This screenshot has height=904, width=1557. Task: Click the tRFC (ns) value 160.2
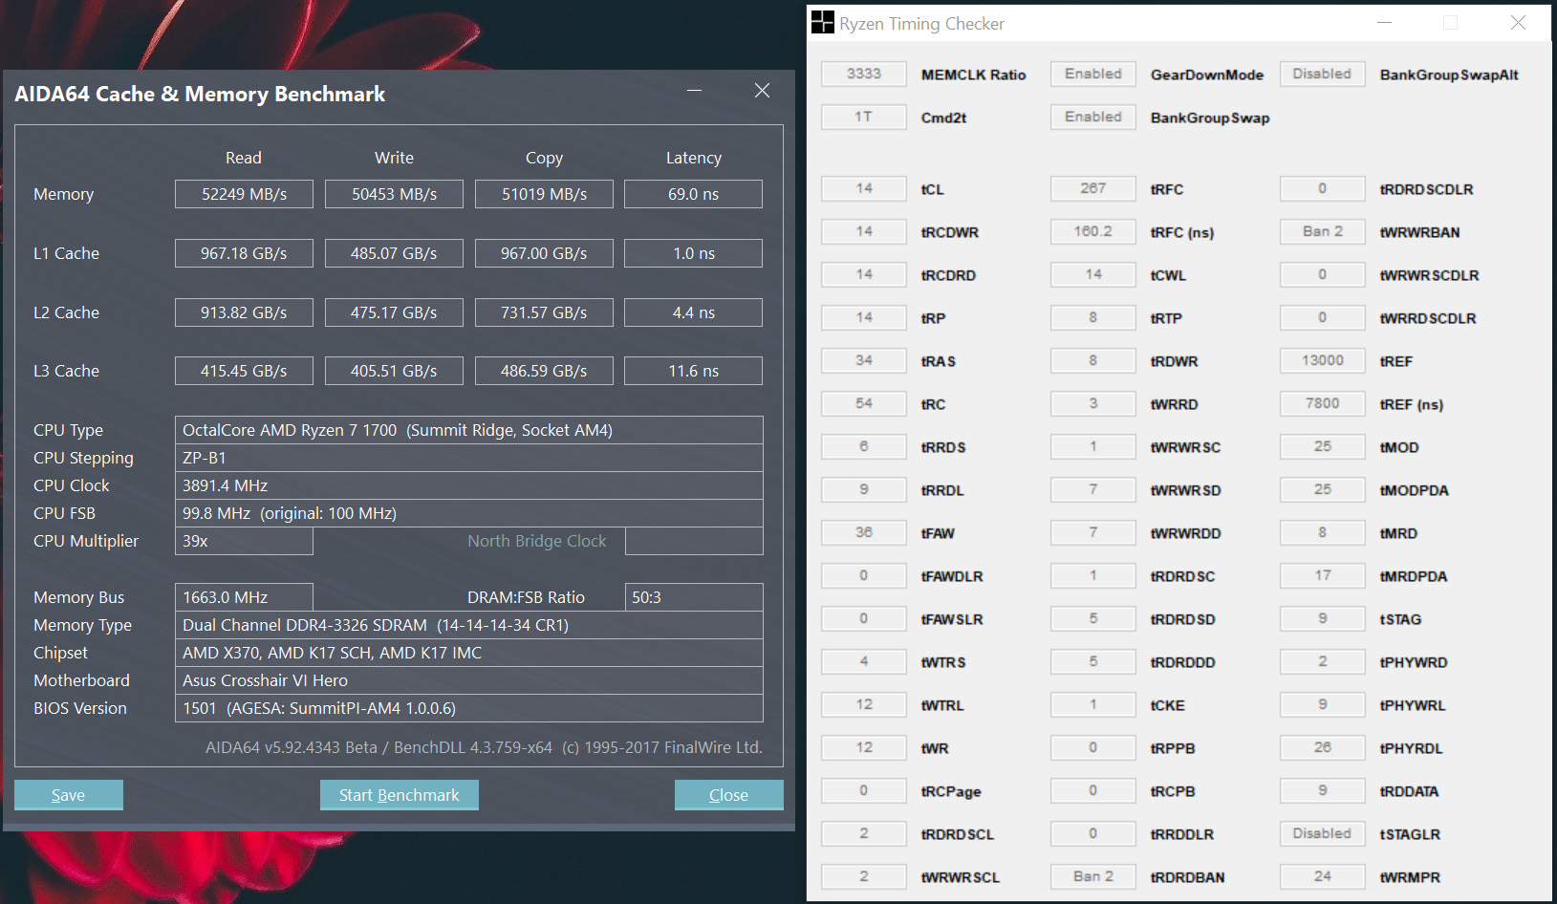1093,231
